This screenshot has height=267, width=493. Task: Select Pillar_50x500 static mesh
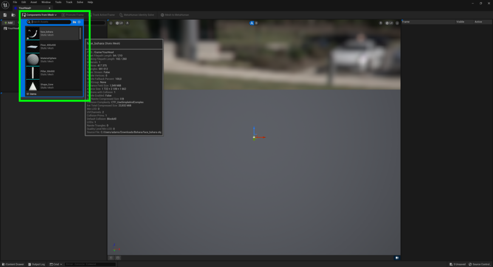pyautogui.click(x=52, y=73)
